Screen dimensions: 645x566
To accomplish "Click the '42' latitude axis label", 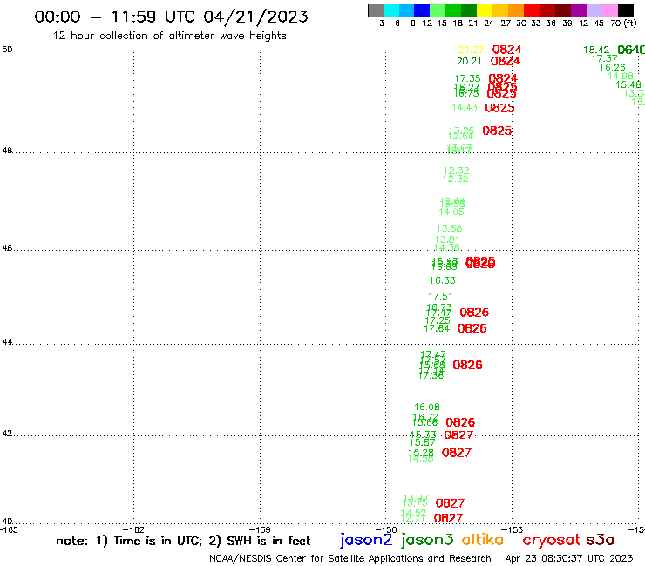I will [x=7, y=434].
